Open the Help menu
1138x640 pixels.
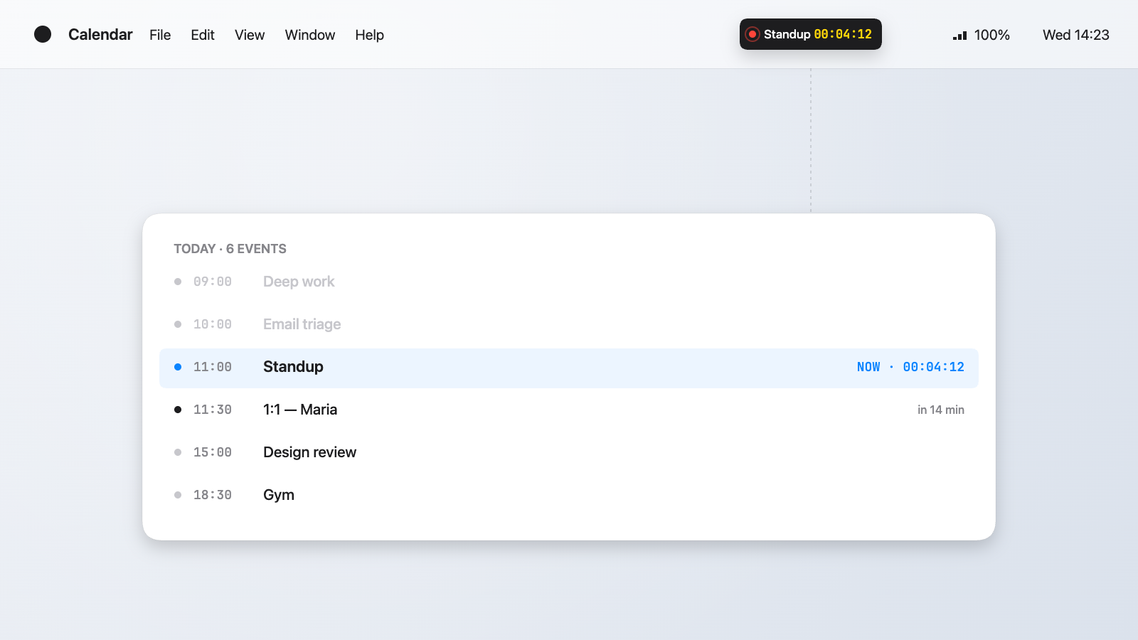coord(370,35)
